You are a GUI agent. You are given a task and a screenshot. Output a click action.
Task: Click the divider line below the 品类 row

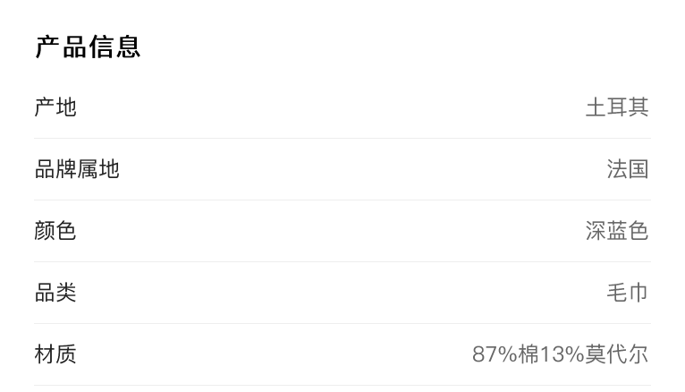pyautogui.click(x=342, y=324)
